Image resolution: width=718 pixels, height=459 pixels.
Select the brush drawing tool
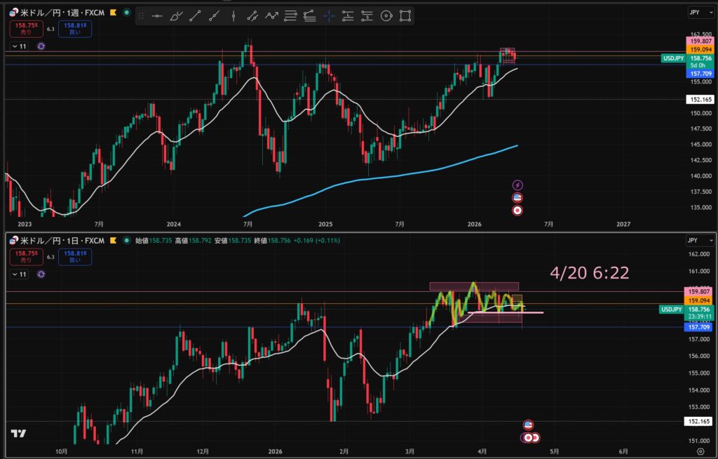click(176, 16)
